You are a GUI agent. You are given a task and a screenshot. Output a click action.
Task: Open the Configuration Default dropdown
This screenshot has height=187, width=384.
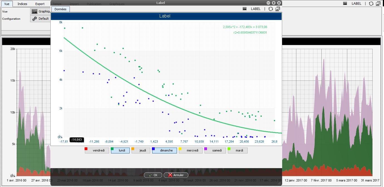point(41,19)
